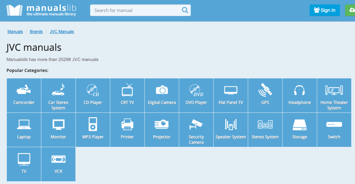Click the Sign In button

[x=325, y=10]
